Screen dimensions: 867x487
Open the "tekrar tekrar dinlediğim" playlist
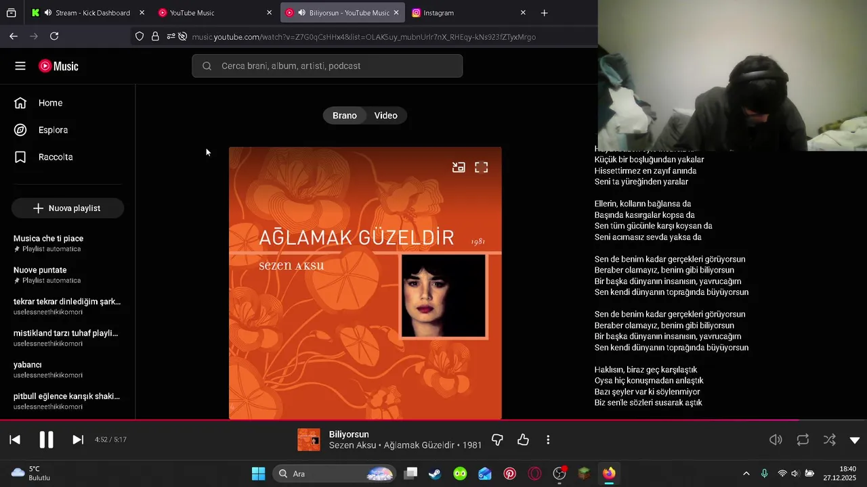point(67,306)
